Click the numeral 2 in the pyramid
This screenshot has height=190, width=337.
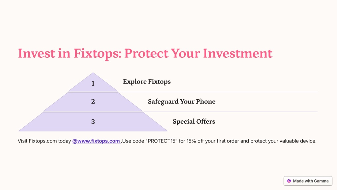pos(93,102)
